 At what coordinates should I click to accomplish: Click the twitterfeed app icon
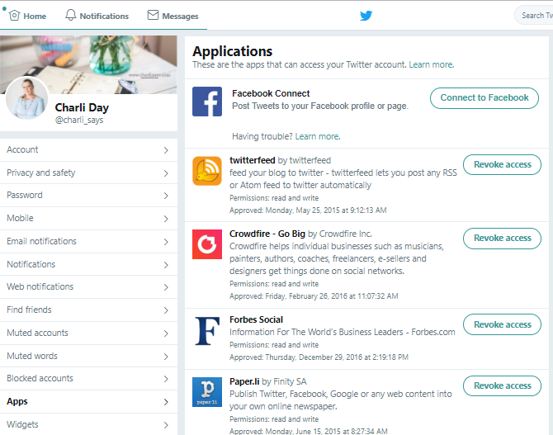point(207,171)
